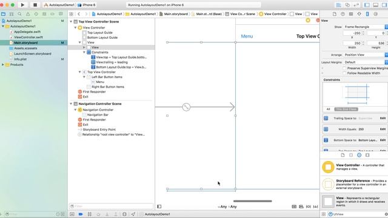Select Bottom Layout Guide in outline
This screenshot has height=218, width=388.
click(102, 38)
